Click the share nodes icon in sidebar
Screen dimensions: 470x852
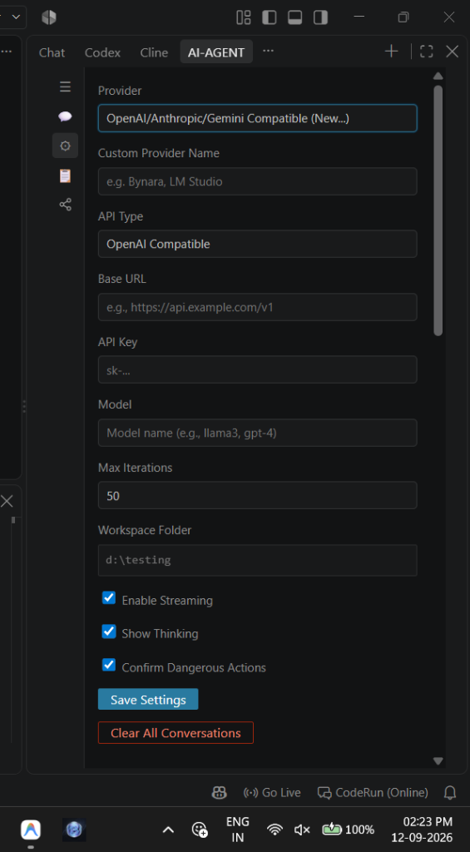click(x=65, y=205)
